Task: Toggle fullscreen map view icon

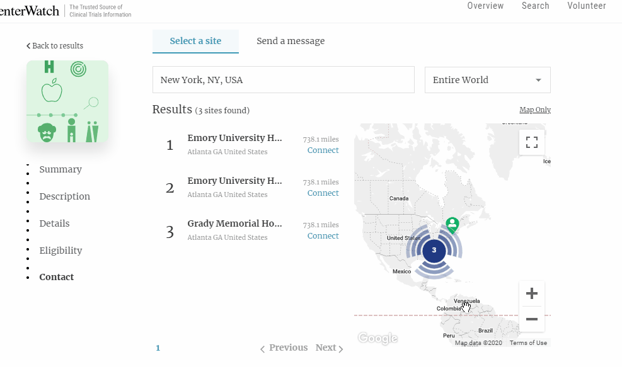Action: pos(532,142)
